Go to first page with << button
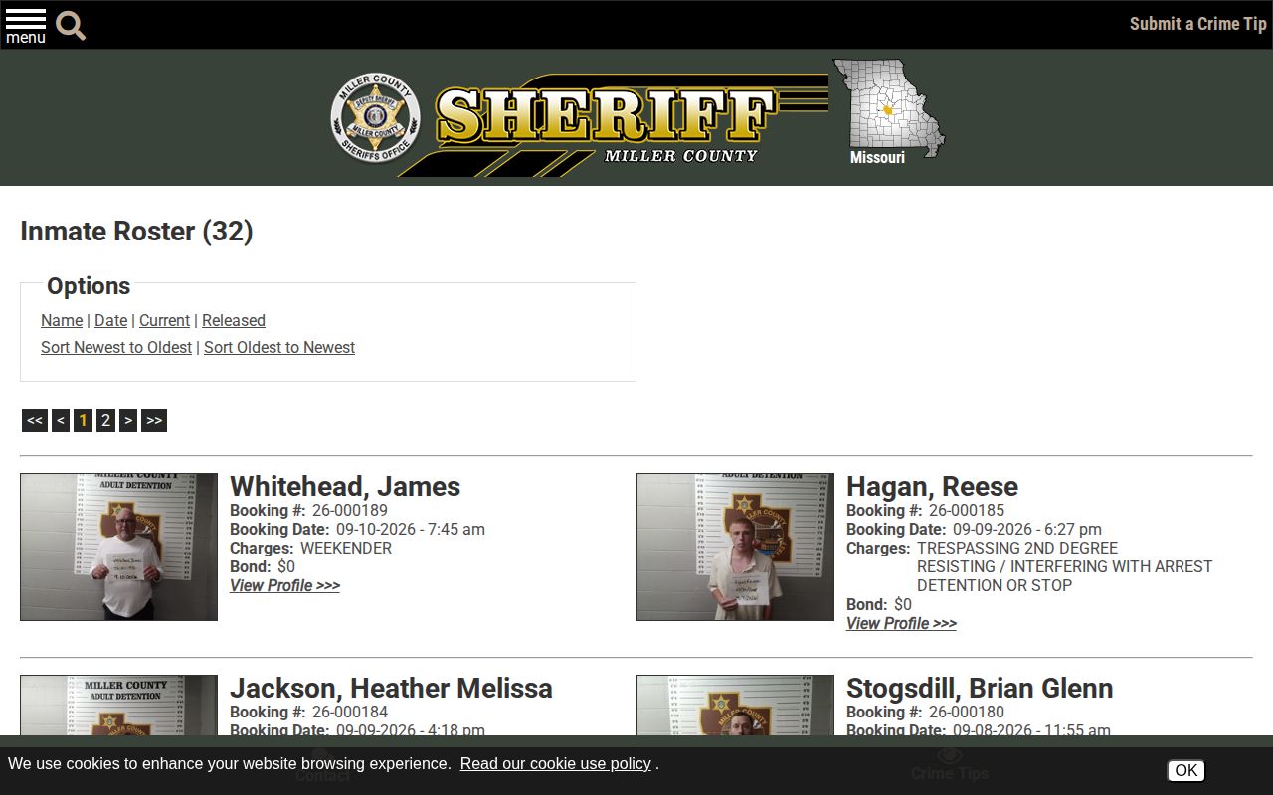The height and width of the screenshot is (795, 1273). tap(35, 420)
